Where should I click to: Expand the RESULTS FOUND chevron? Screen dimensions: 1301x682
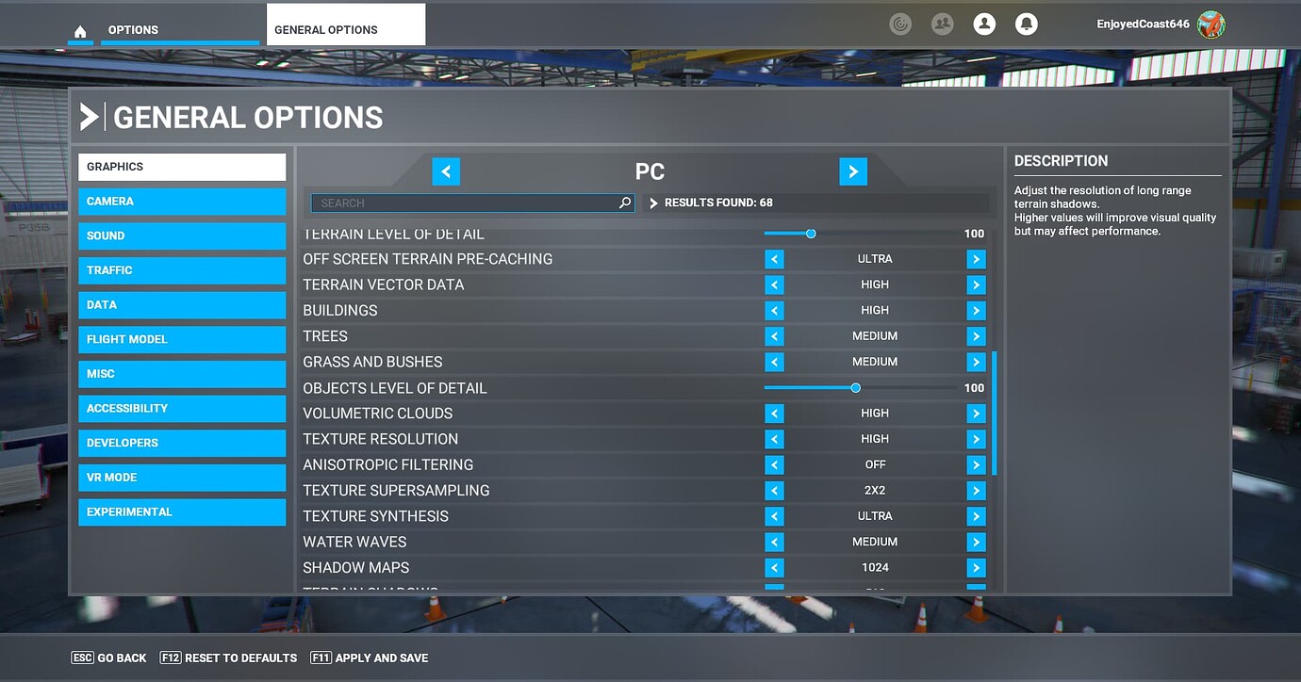point(652,202)
